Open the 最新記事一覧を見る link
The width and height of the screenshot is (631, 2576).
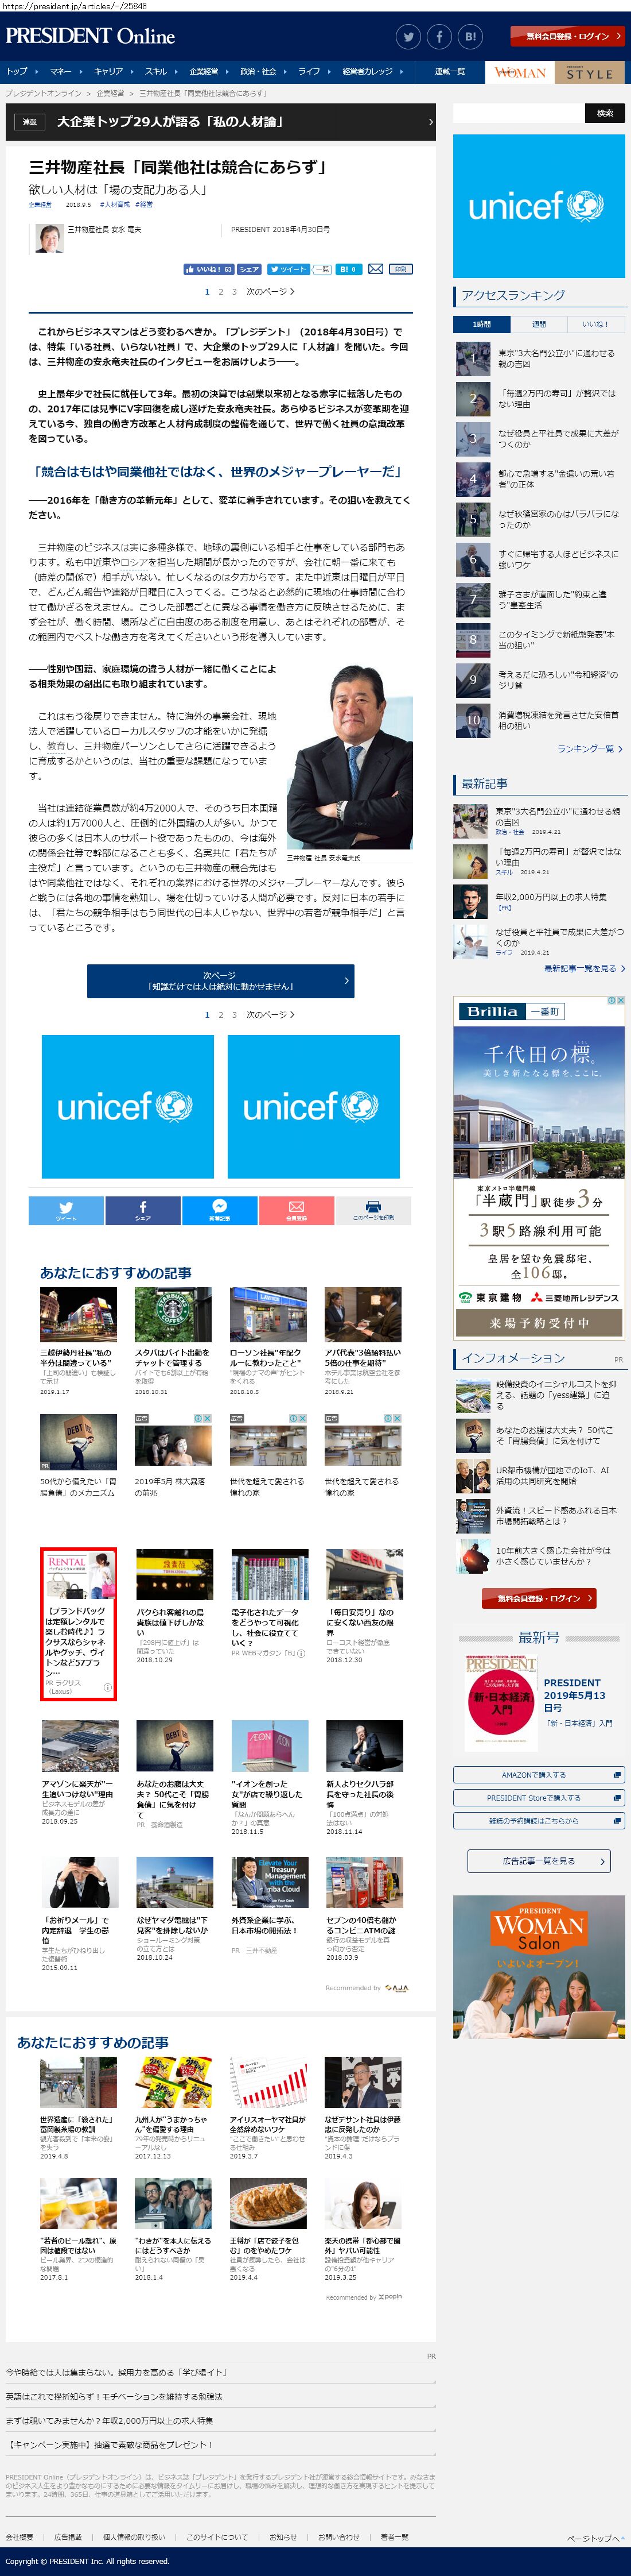pyautogui.click(x=584, y=968)
